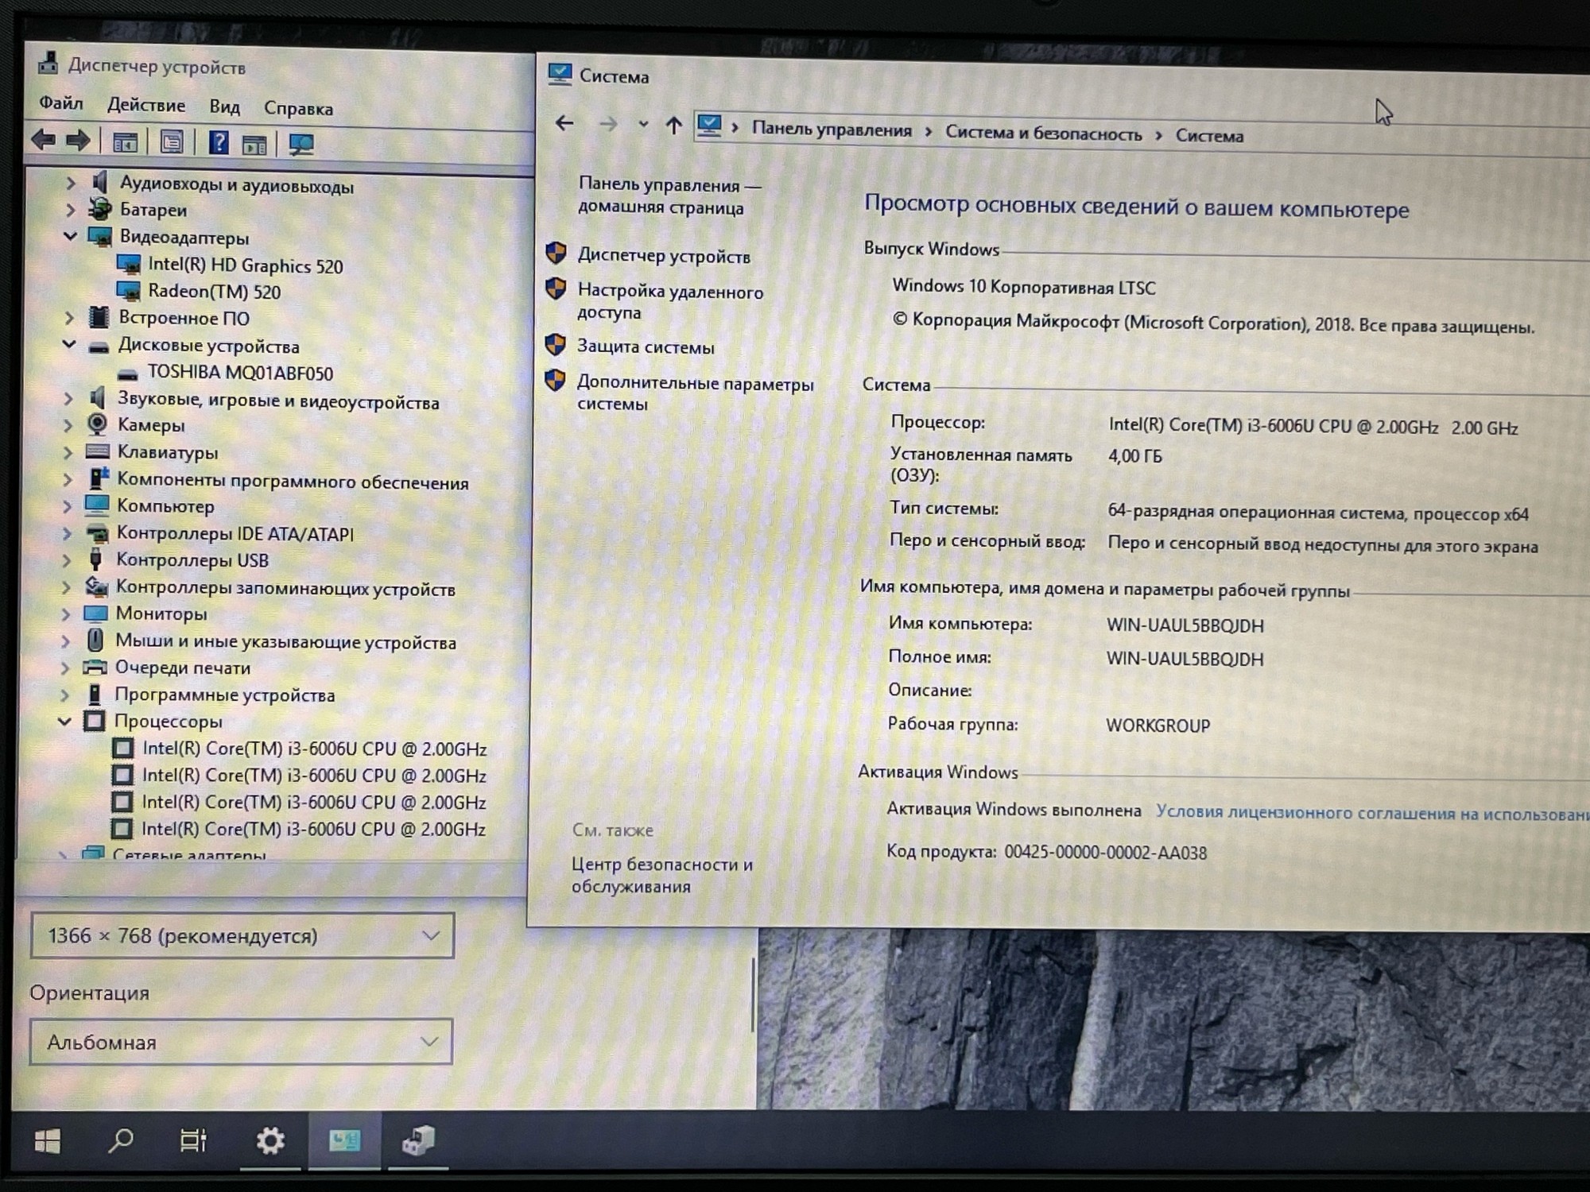Open taskbar search magnifier

(120, 1141)
